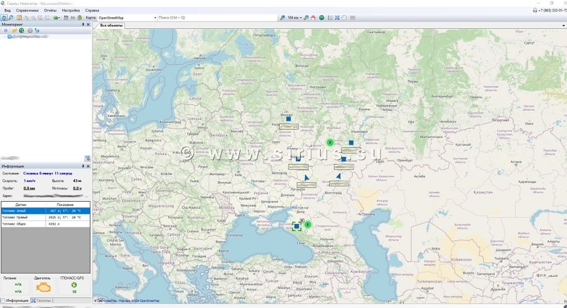
Task: Click the headset support phone icon
Action: pyautogui.click(x=535, y=11)
